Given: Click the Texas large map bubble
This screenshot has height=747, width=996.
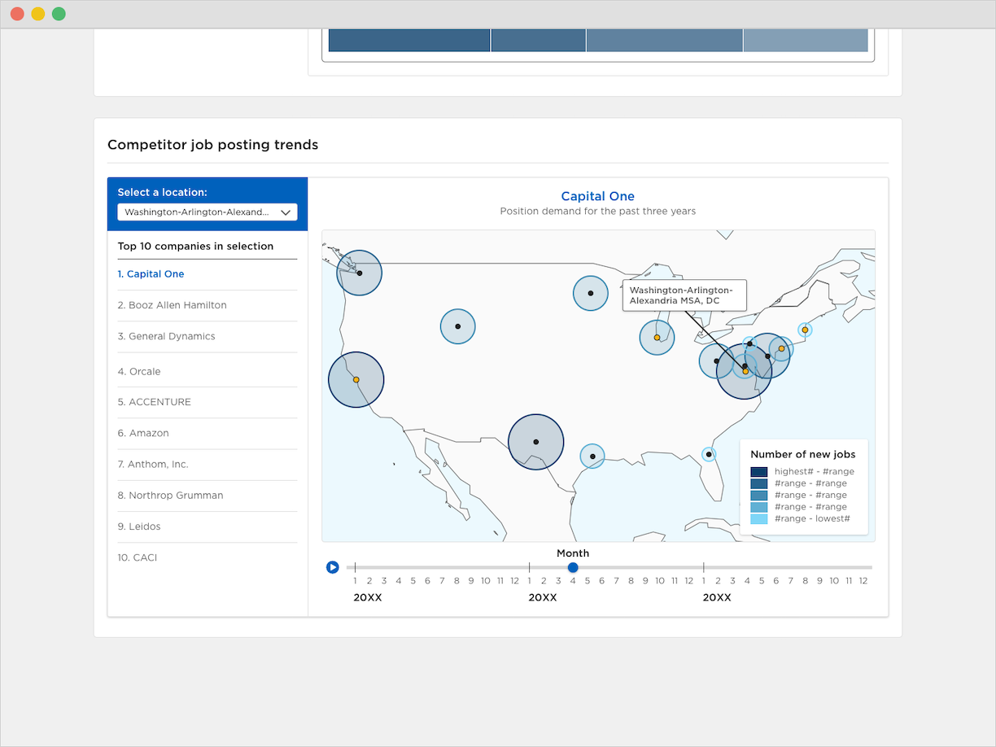Looking at the screenshot, I should click(x=535, y=442).
